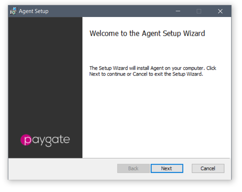
Task: Click the empty white area below the description
Action: pos(157,117)
